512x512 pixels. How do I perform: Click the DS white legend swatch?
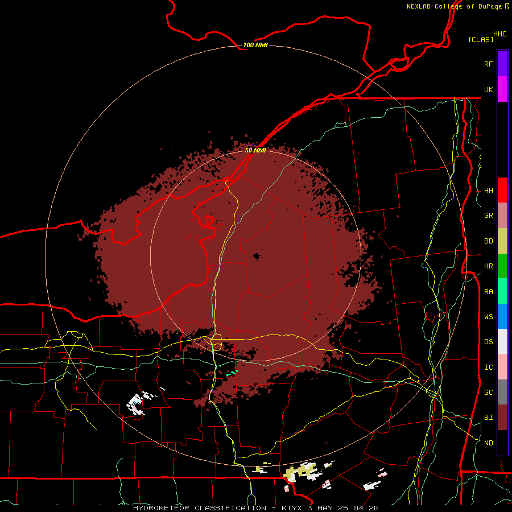coord(502,341)
